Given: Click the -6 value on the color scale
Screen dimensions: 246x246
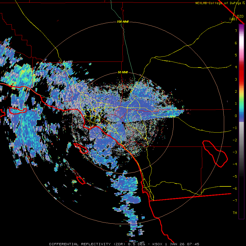Looking at the screenshot, I should [x=235, y=189].
